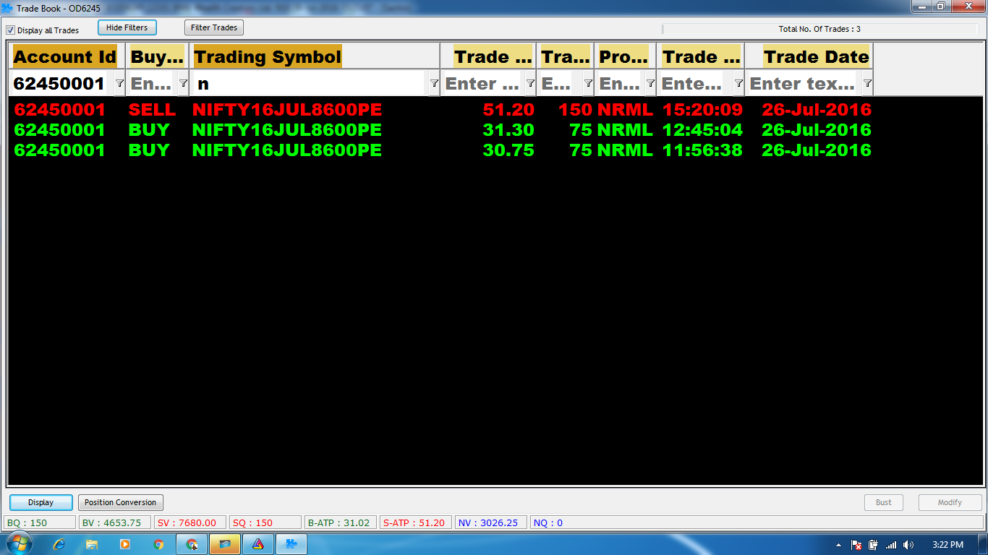Select the trade time 11:56:38
Image resolution: width=988 pixels, height=555 pixels.
point(702,150)
